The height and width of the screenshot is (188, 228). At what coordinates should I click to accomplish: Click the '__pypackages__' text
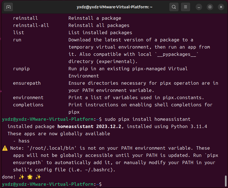point(176,54)
